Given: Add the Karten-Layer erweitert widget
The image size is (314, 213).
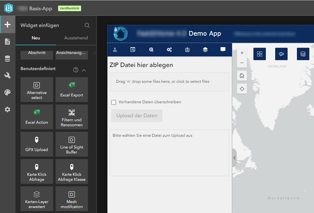Looking at the screenshot, I should pos(37,198).
